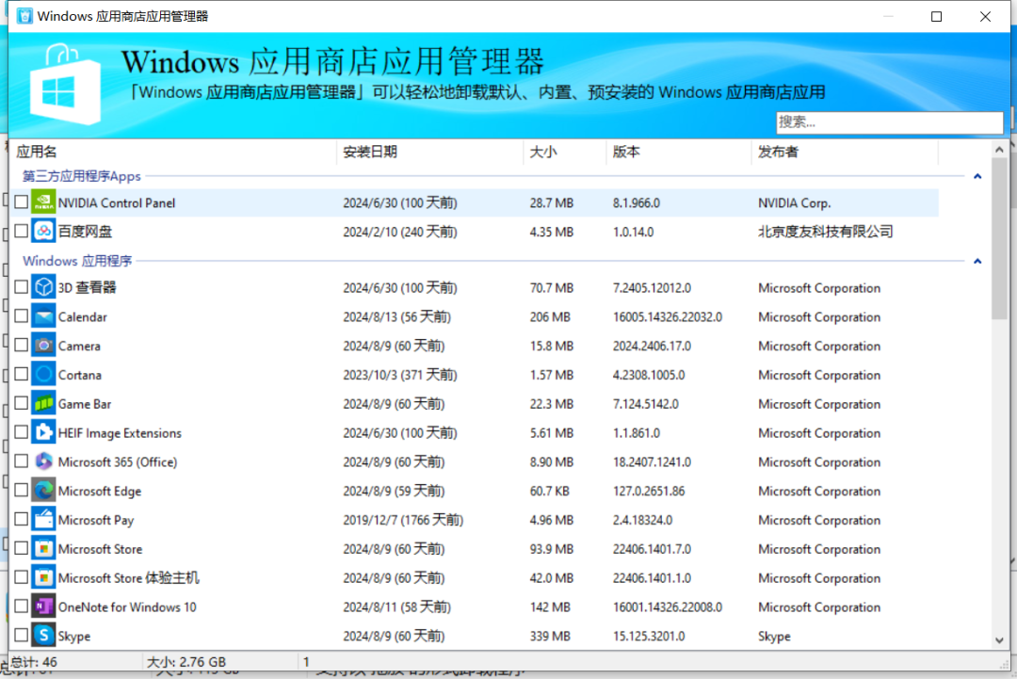
Task: Check the Microsoft Pay checkbox
Action: (x=22, y=519)
